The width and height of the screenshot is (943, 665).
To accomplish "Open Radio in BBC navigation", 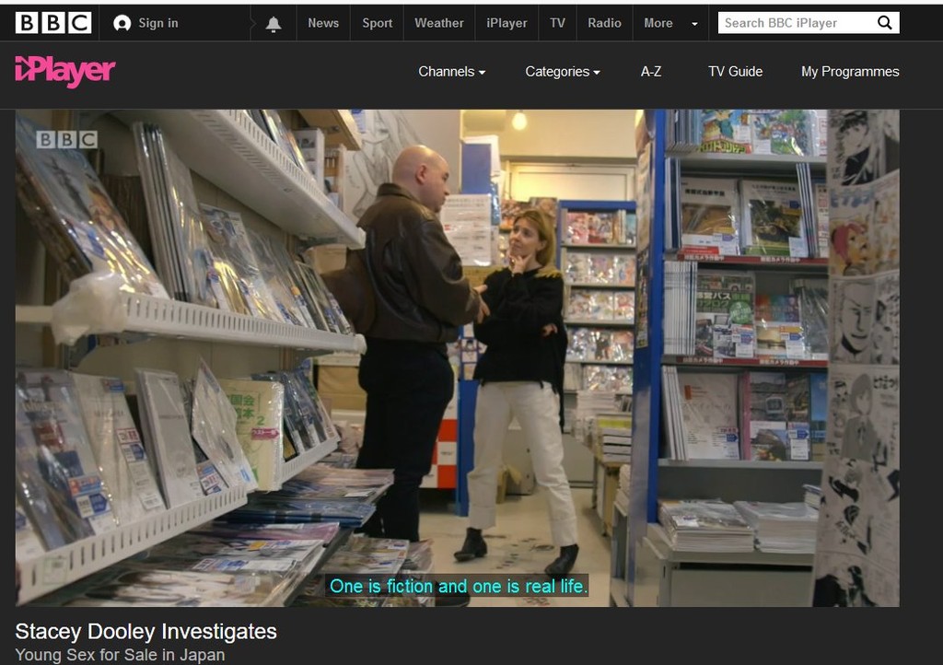I will click(x=604, y=23).
